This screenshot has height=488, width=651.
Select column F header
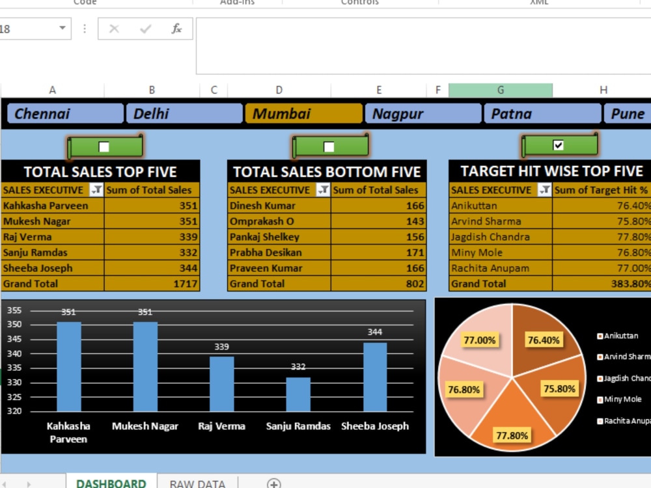(x=437, y=90)
